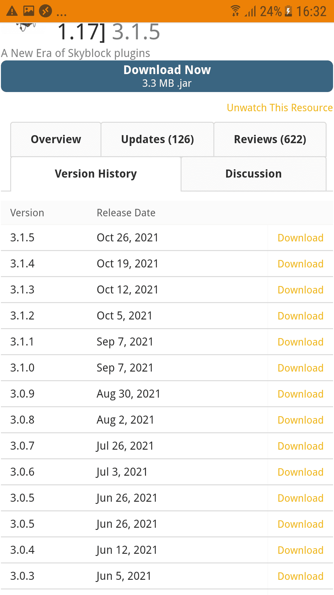Viewport: 334px width, 595px height.
Task: Tap the warning triangle status icon
Action: tap(12, 11)
